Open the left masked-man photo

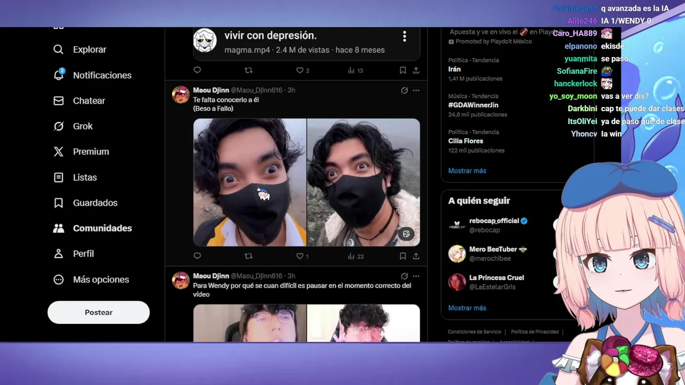249,182
